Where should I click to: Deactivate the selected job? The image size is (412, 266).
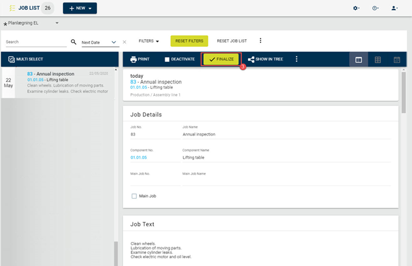click(180, 59)
